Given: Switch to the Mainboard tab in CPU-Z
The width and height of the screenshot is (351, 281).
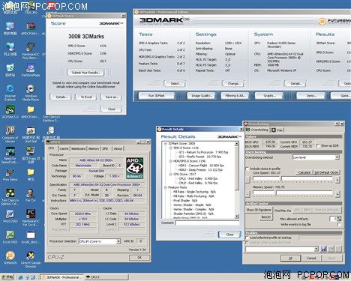Looking at the screenshot, I should coord(78,148).
